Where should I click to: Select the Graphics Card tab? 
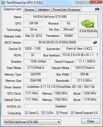(x=12, y=9)
